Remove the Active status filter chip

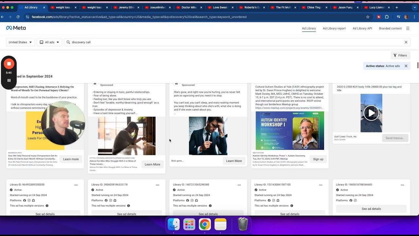tap(406, 66)
